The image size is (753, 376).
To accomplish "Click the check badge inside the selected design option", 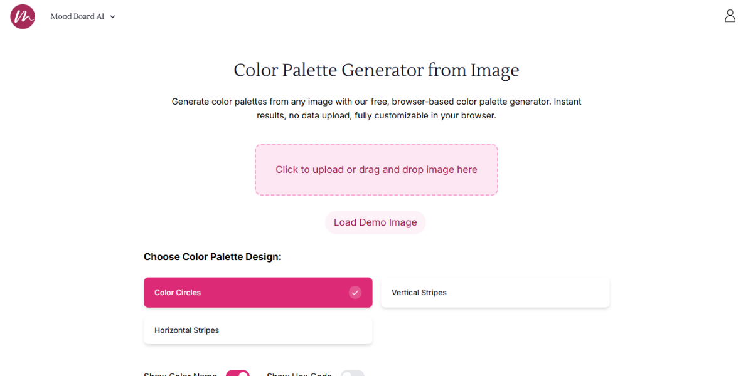I will [x=355, y=292].
